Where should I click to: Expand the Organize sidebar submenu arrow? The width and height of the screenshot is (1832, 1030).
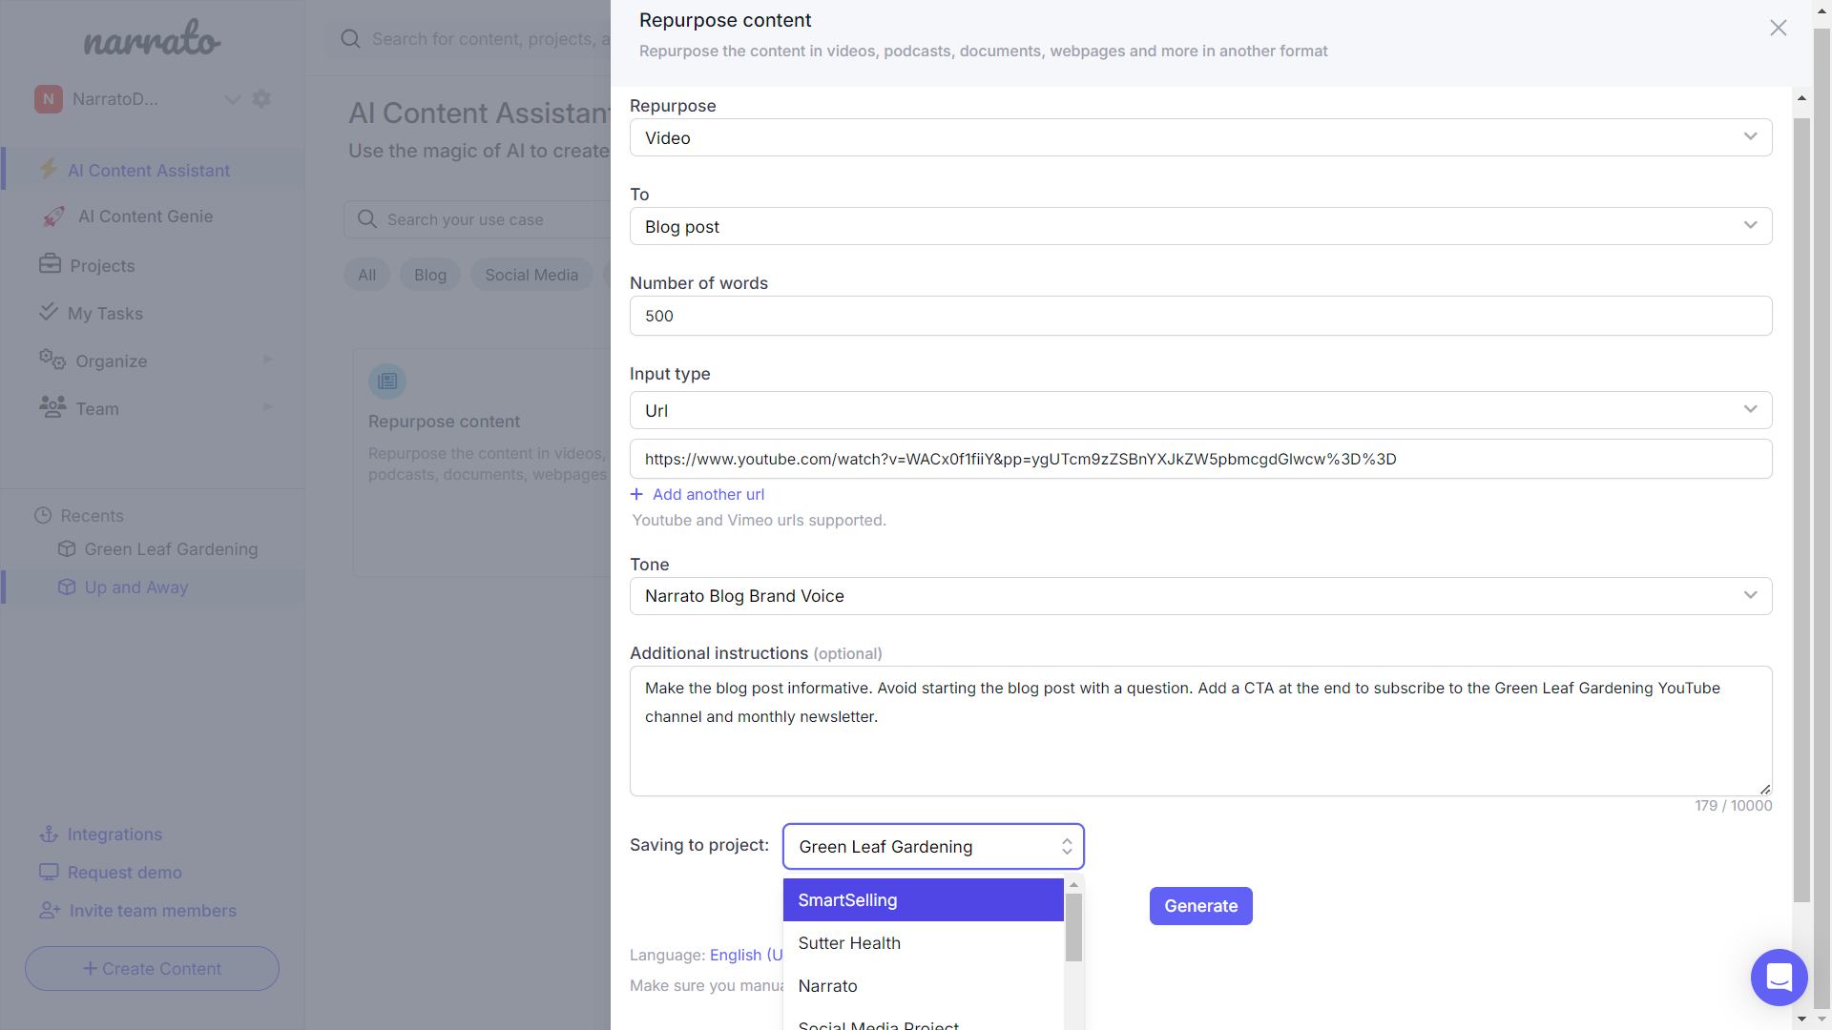tap(268, 360)
